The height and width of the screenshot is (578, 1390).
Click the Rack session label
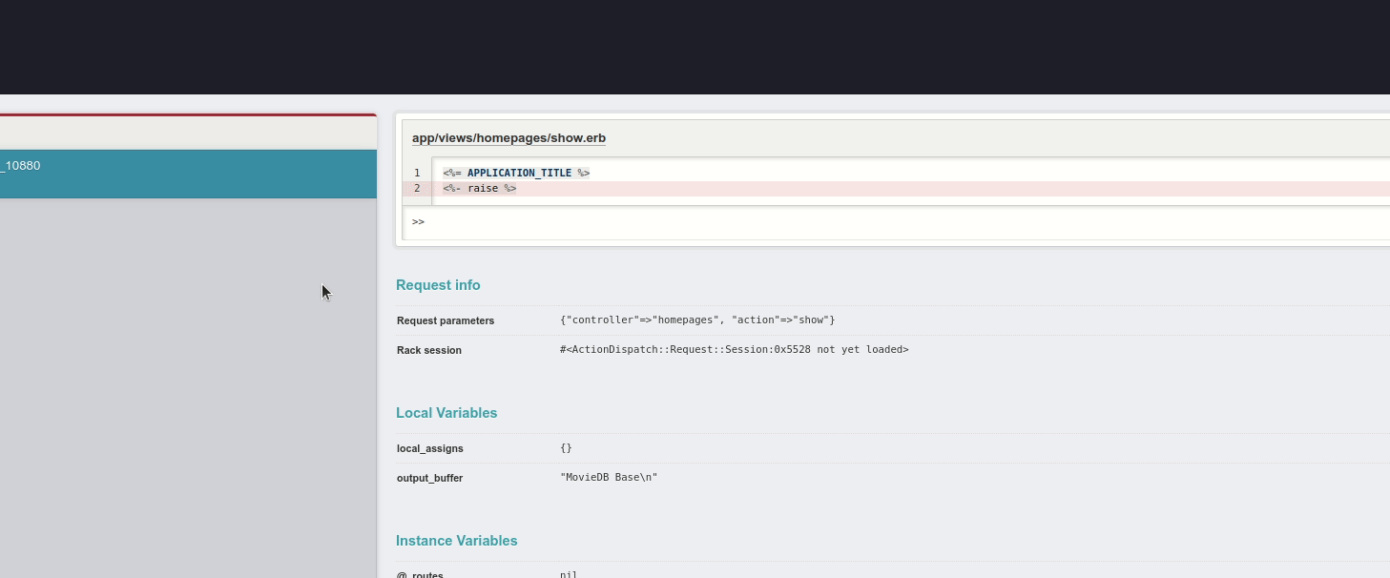click(x=429, y=350)
